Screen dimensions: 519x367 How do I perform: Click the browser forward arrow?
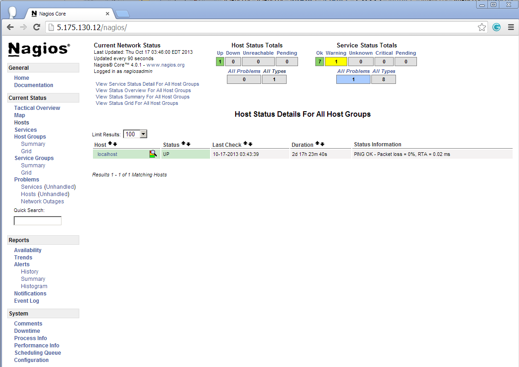click(23, 27)
